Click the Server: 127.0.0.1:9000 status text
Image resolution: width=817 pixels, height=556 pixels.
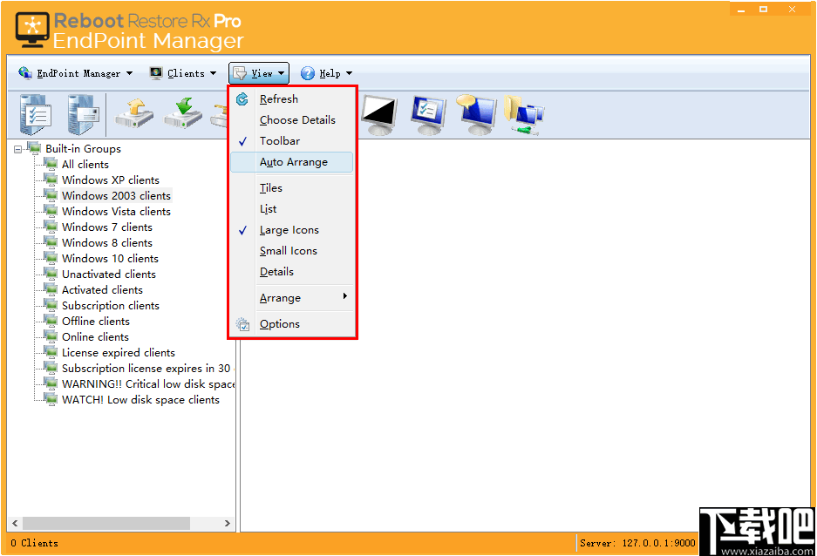coord(637,543)
